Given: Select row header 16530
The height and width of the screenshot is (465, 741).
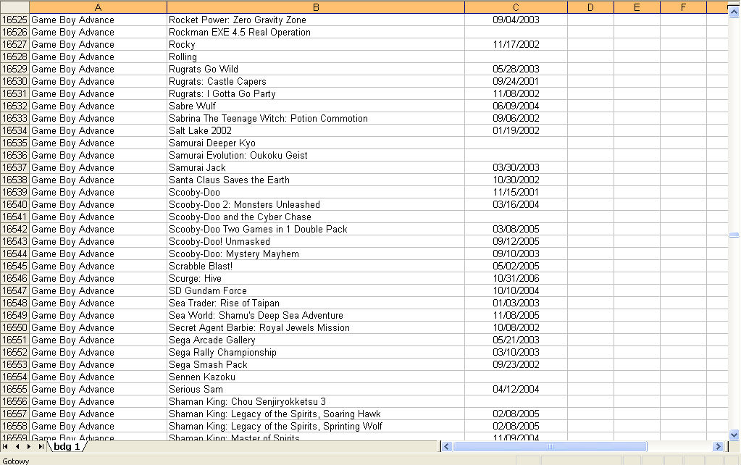Looking at the screenshot, I should (14, 81).
